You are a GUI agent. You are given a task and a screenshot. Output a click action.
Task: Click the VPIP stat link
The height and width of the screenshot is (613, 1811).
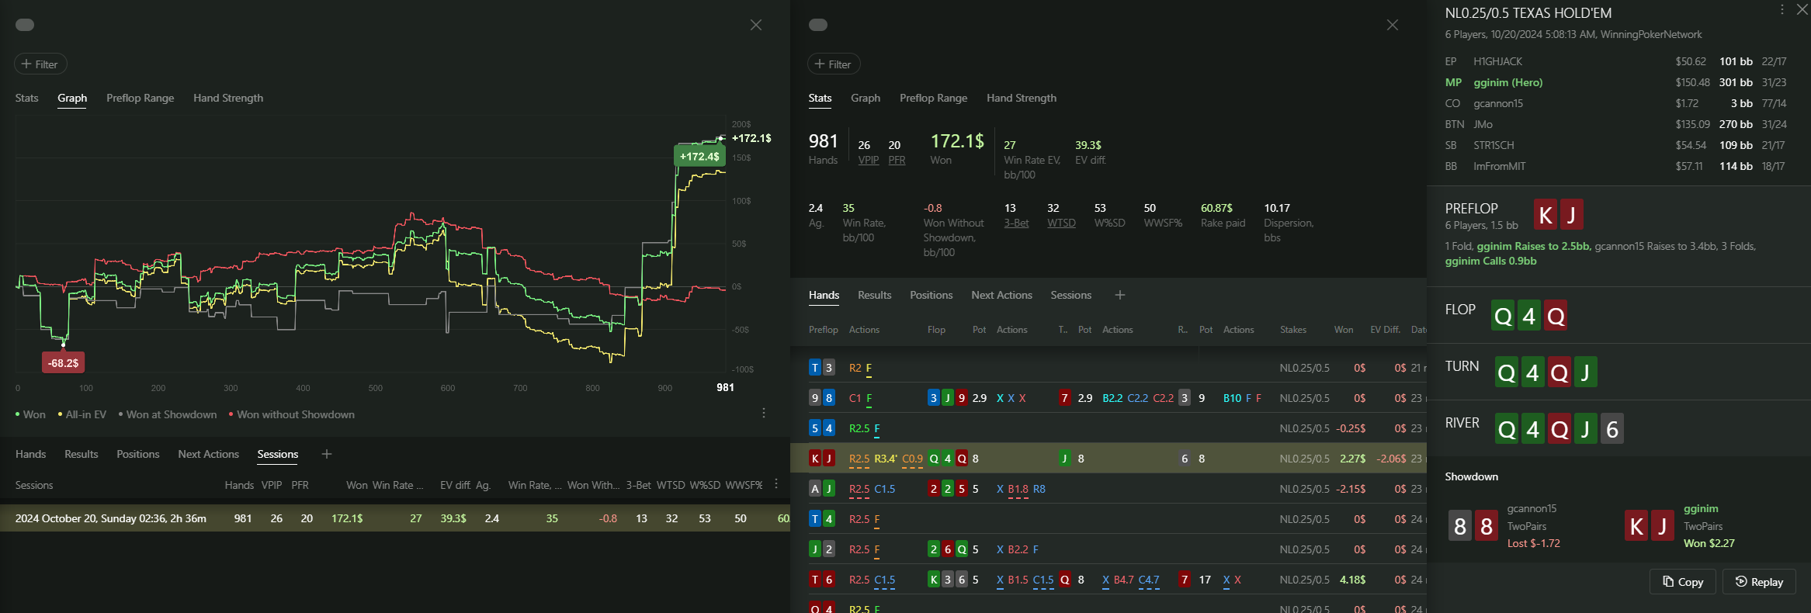tap(868, 160)
